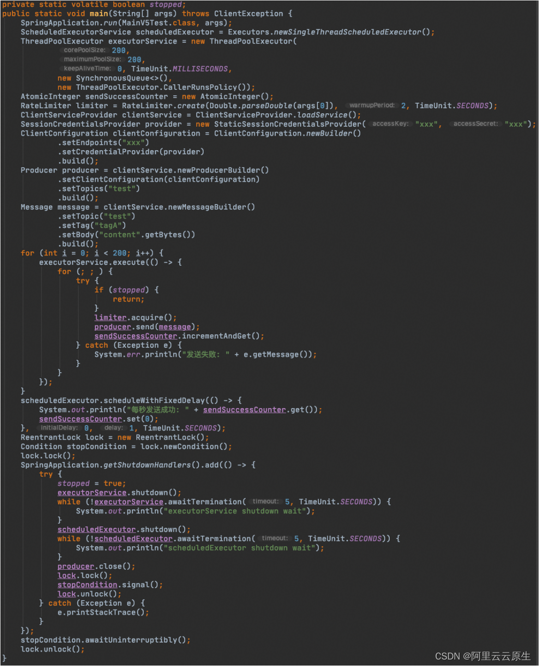Screen dimensions: 539x666
Task: Click 'ClientConfiguration.newBuilder()' call
Action: [287, 134]
